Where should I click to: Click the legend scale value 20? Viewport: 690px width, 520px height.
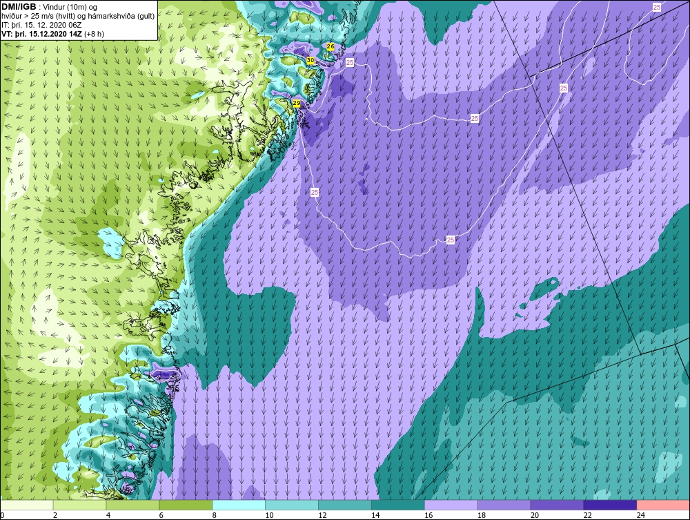[534, 515]
